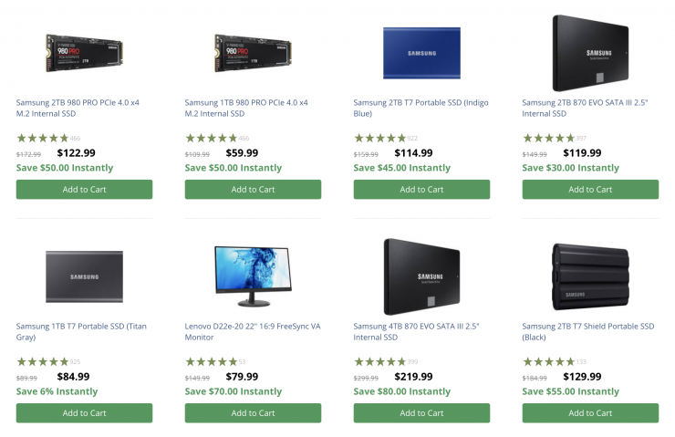Viewport: 675px width, 437px height.
Task: Add Samsung 1TB 980 PRO to cart
Action: click(x=253, y=190)
